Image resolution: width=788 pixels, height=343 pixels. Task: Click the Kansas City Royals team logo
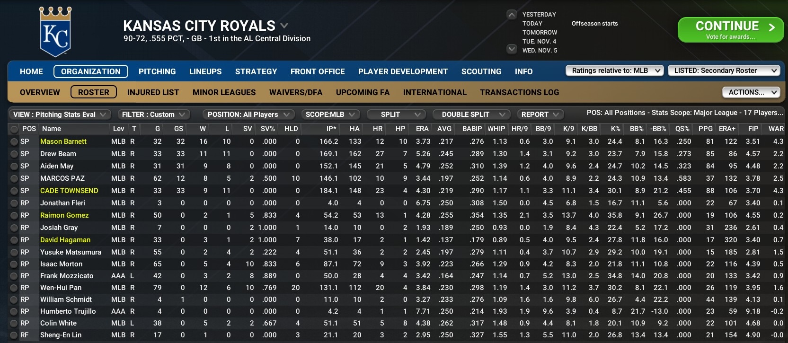coord(55,32)
